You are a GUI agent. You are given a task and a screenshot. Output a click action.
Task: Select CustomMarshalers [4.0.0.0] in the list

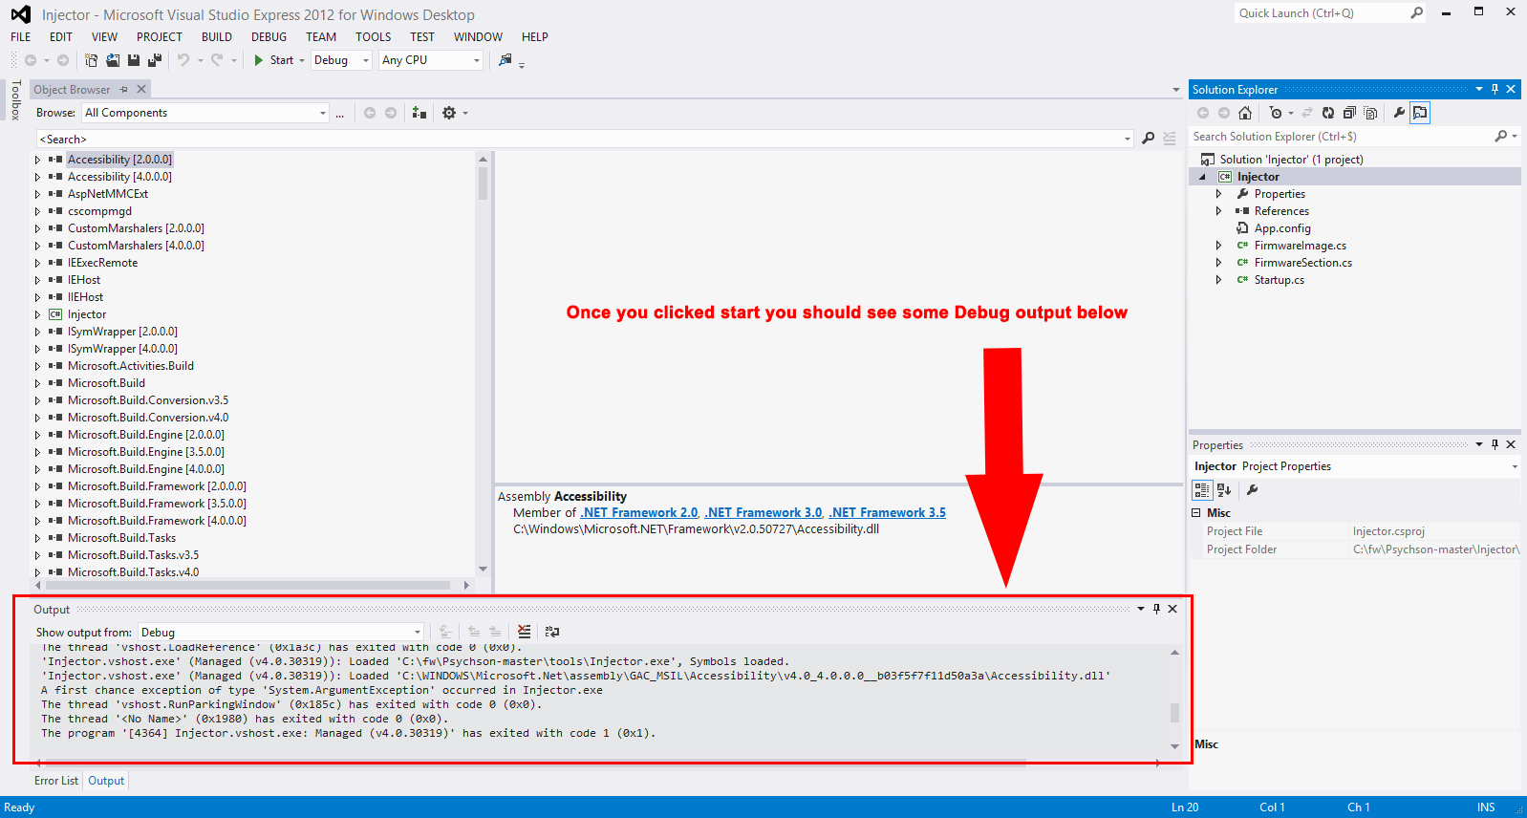(136, 246)
